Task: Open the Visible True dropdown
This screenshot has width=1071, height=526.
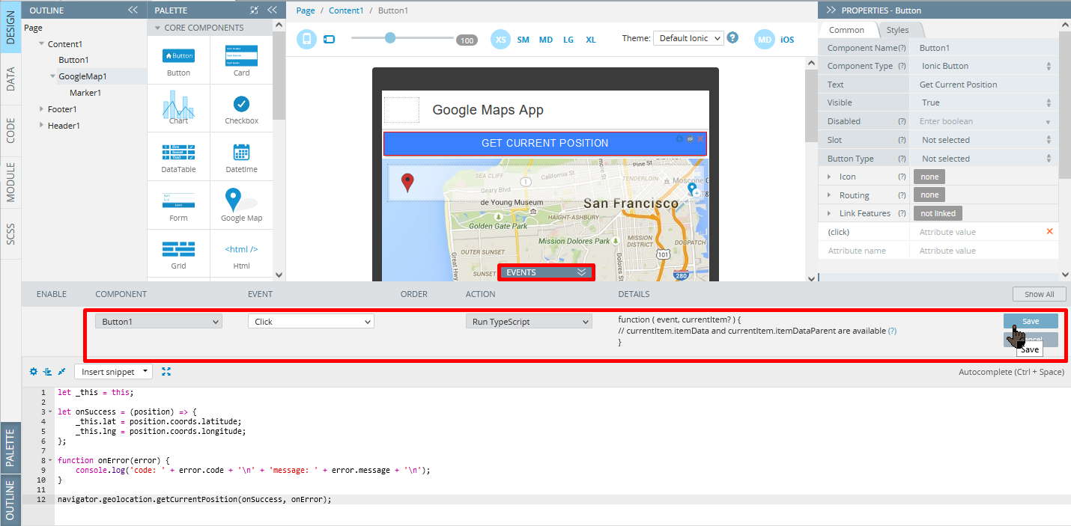Action: (x=984, y=103)
